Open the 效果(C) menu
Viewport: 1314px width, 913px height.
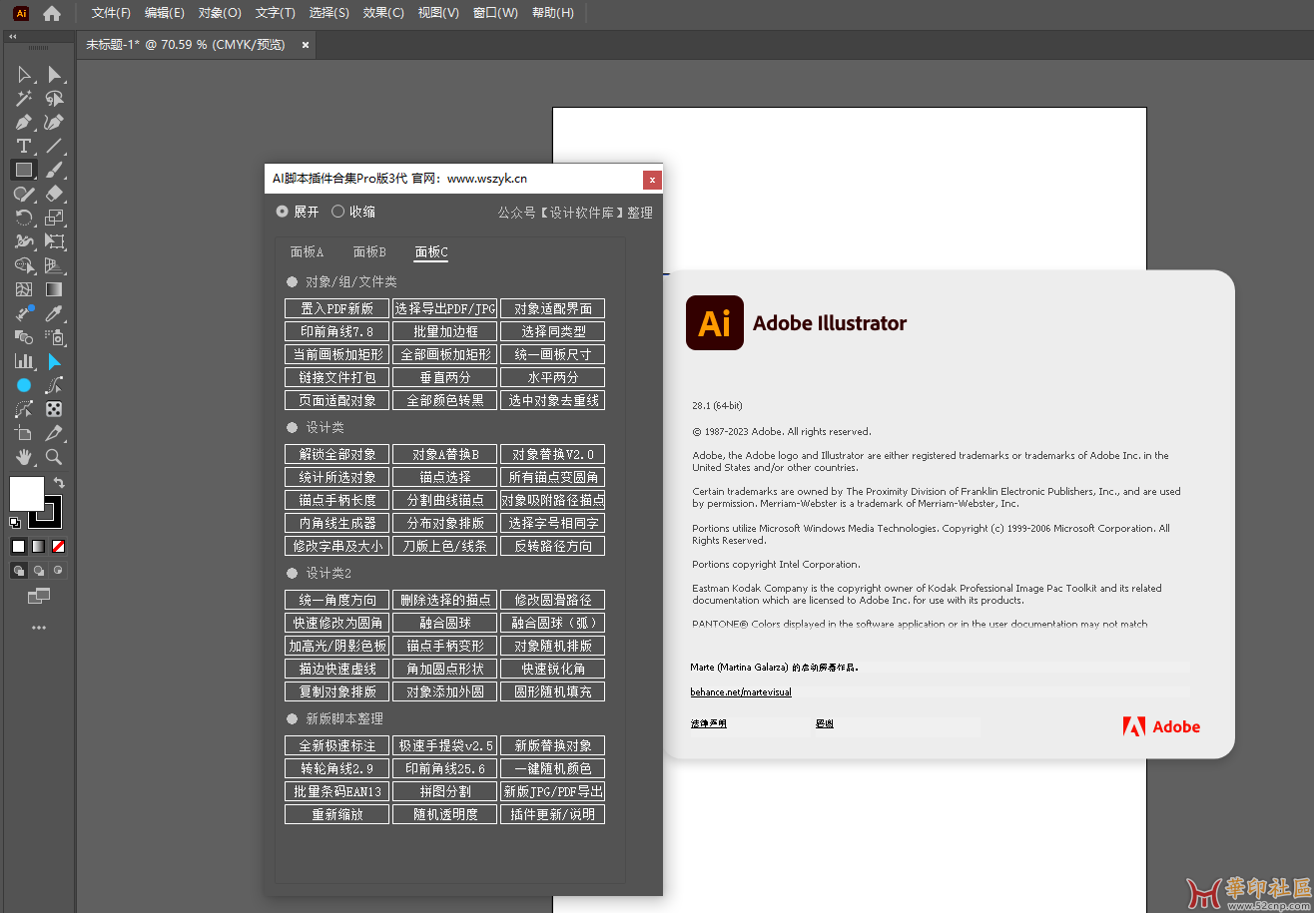[383, 13]
